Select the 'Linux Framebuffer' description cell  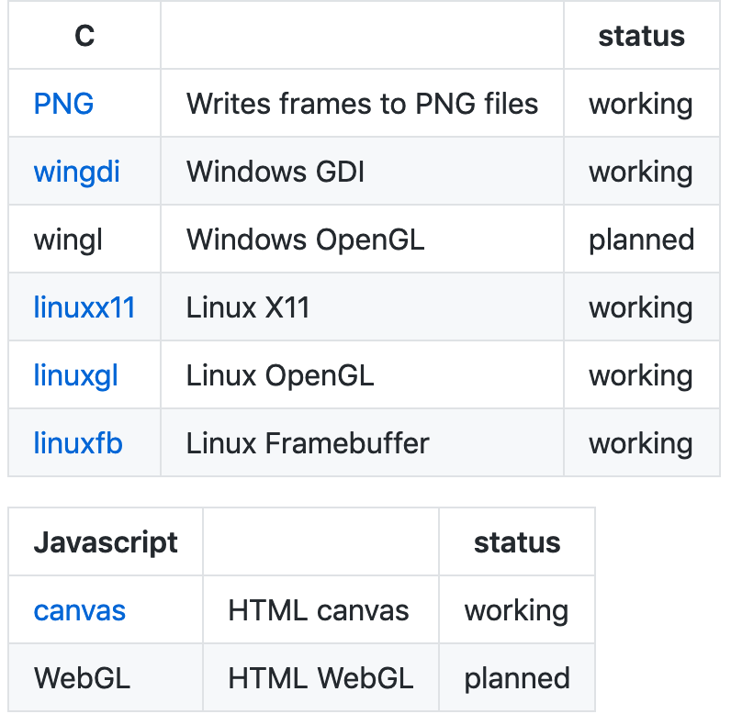pos(362,442)
